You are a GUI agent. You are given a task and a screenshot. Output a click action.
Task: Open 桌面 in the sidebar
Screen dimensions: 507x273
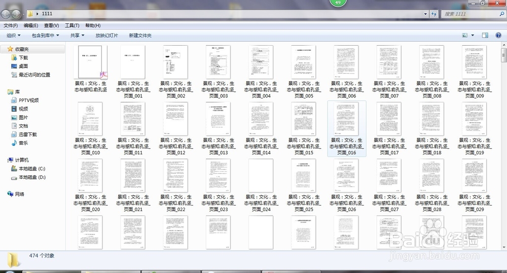(23, 66)
